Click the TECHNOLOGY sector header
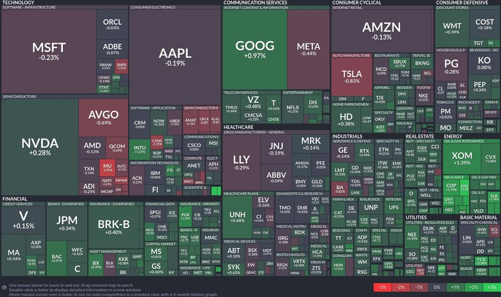This screenshot has width=501, height=297. pyautogui.click(x=18, y=3)
